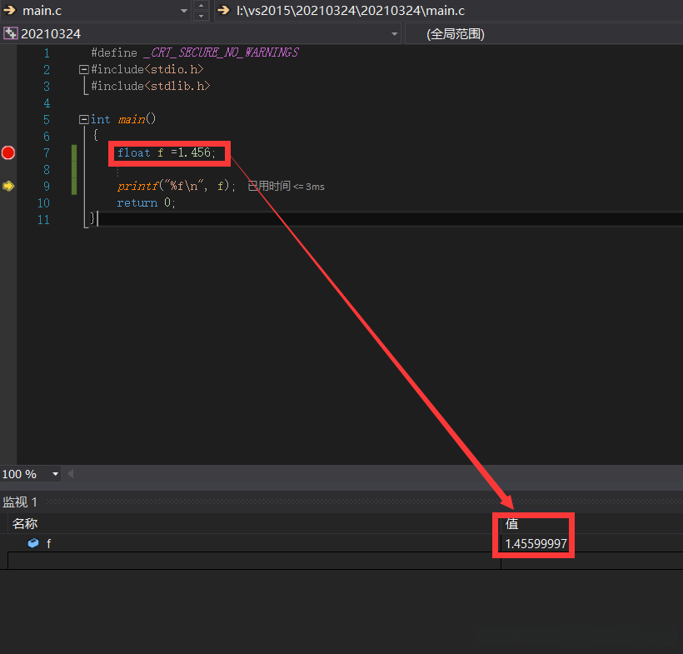This screenshot has width=683, height=654.
Task: Click the 20210324 project icon
Action: (x=11, y=33)
